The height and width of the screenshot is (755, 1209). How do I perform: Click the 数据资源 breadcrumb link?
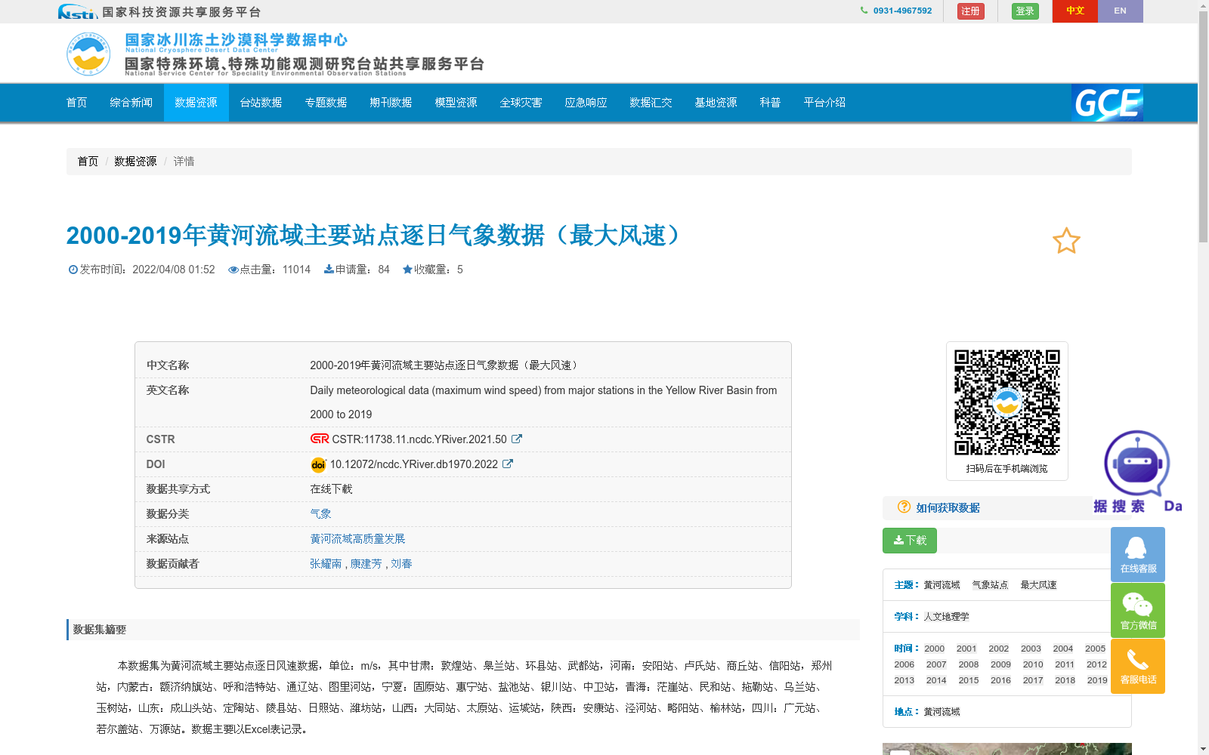pyautogui.click(x=135, y=161)
